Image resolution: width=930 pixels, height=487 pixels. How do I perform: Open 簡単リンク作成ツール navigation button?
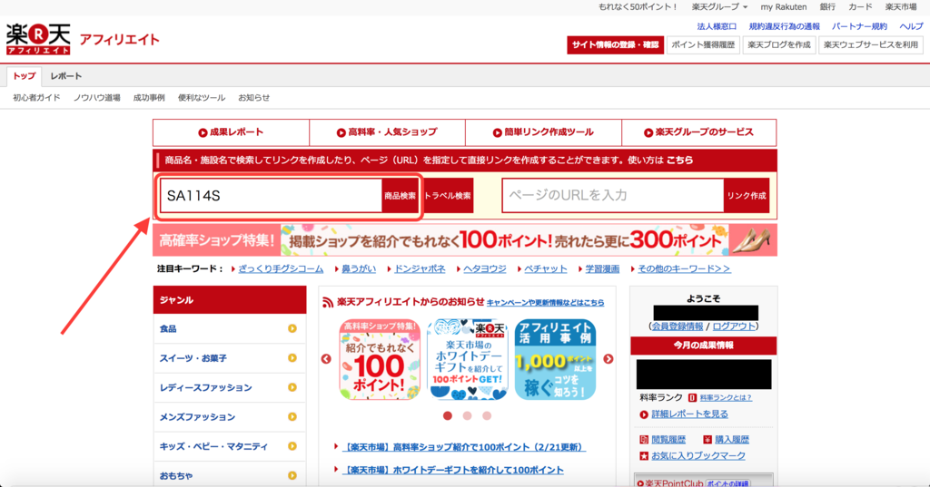coord(543,132)
